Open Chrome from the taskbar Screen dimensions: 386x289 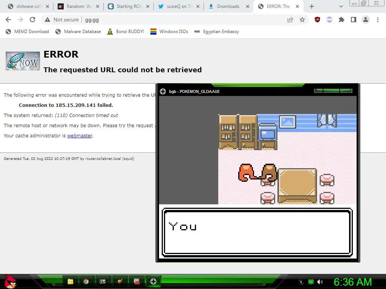86,281
